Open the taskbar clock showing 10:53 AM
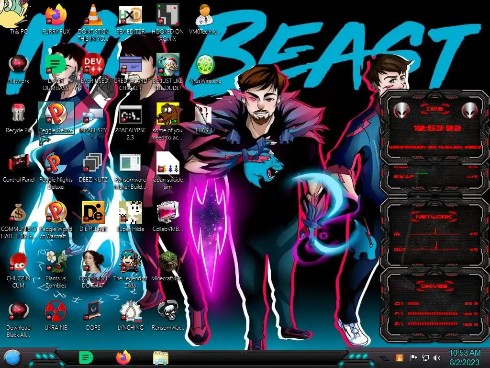Screen dimensions: 490x368 point(465,358)
